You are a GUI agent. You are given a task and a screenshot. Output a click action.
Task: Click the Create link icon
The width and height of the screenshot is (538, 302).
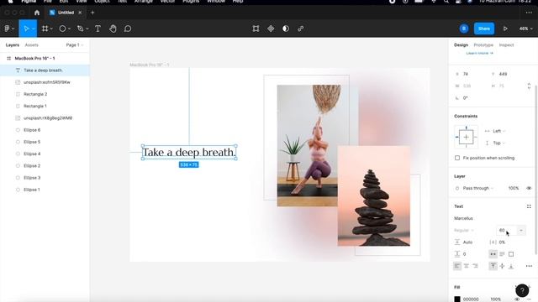point(301,29)
